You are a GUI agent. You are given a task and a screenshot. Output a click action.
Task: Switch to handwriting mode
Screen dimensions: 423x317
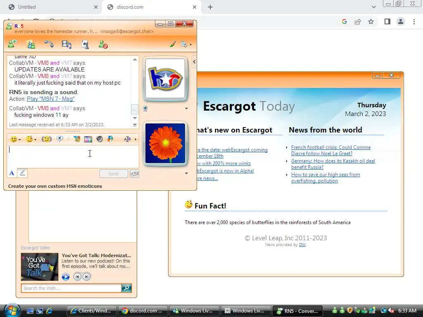coord(22,173)
